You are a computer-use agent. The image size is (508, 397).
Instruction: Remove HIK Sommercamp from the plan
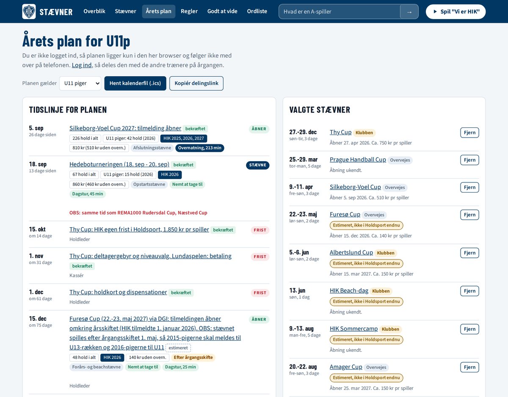coord(469,329)
